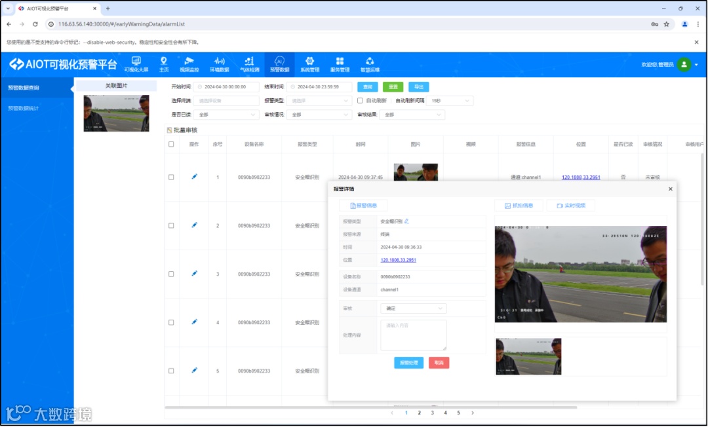Open the 报警类型 dropdown
Image resolution: width=708 pixels, height=427 pixels.
(319, 101)
